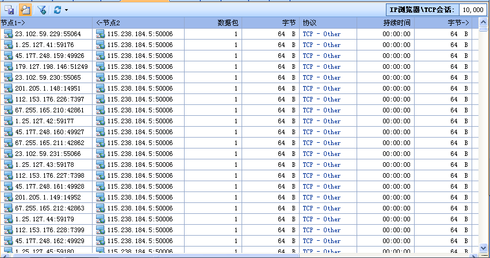
Task: Click node icon beside 1.25.127.41:59176
Action: (x=9, y=45)
